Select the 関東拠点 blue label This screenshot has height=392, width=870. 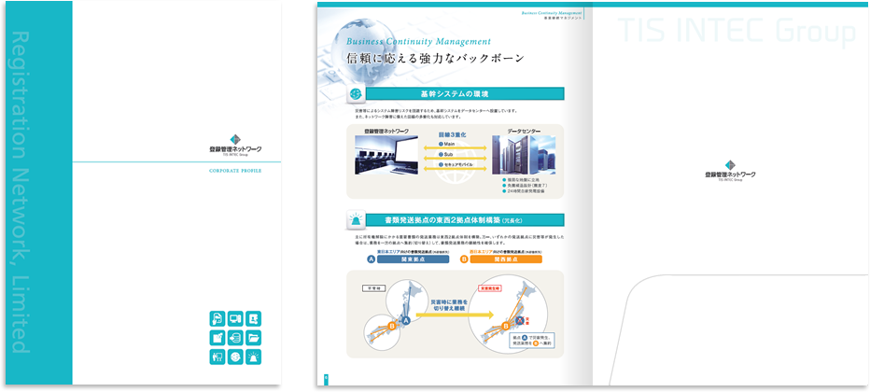click(413, 259)
